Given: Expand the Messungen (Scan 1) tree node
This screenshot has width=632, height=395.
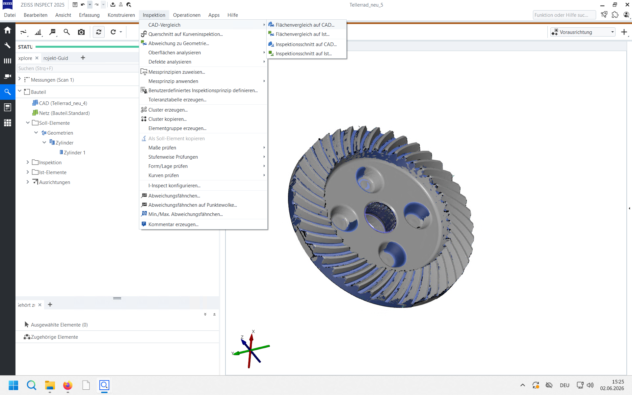Looking at the screenshot, I should (x=20, y=79).
